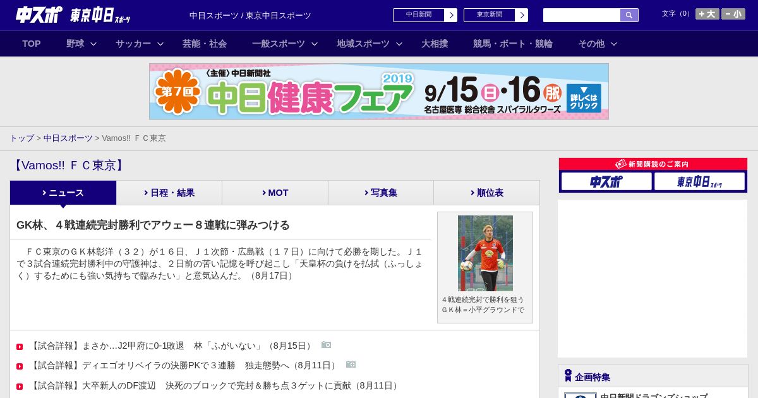Go to 中日スポーツ breadcrumb link
The height and width of the screenshot is (398, 758).
pyautogui.click(x=68, y=138)
